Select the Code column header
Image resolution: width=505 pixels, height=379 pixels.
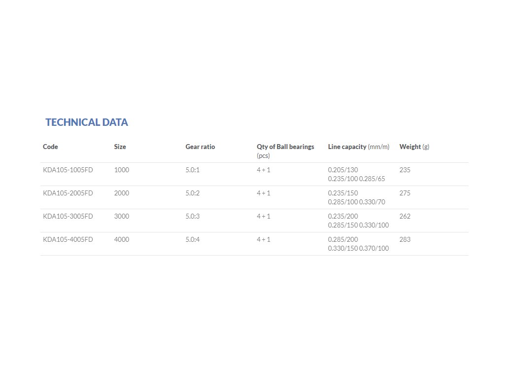50,147
